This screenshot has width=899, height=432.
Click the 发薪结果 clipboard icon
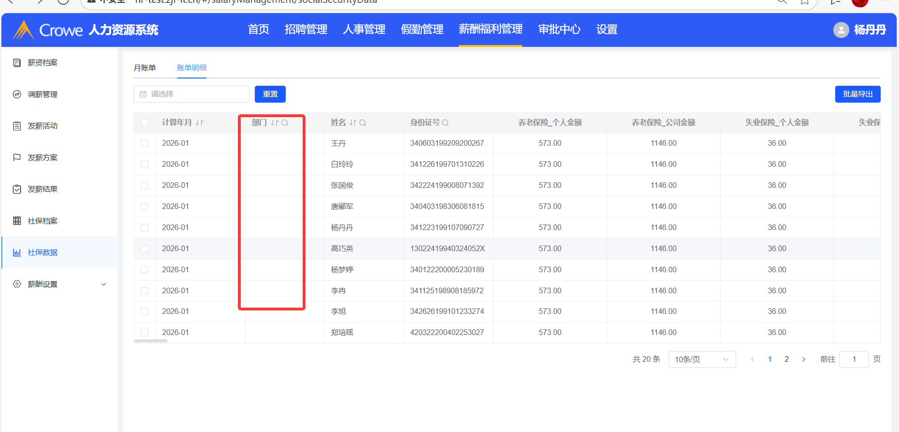pyautogui.click(x=17, y=189)
